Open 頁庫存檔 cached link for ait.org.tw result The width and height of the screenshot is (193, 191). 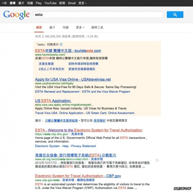[x=97, y=159]
